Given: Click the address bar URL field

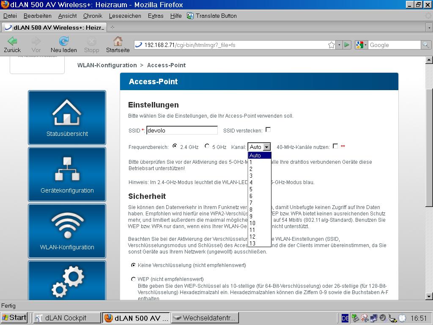Looking at the screenshot, I should point(235,45).
